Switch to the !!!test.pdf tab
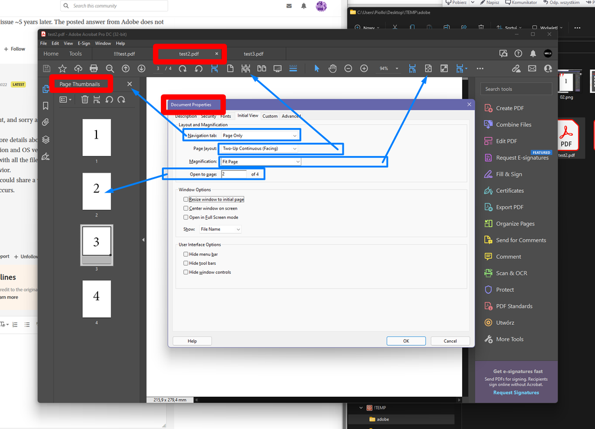The image size is (595, 429). 124,54
